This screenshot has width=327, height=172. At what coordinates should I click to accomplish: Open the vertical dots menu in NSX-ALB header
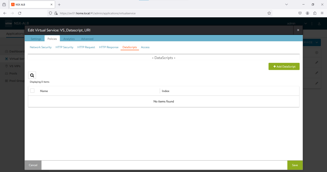point(312,24)
